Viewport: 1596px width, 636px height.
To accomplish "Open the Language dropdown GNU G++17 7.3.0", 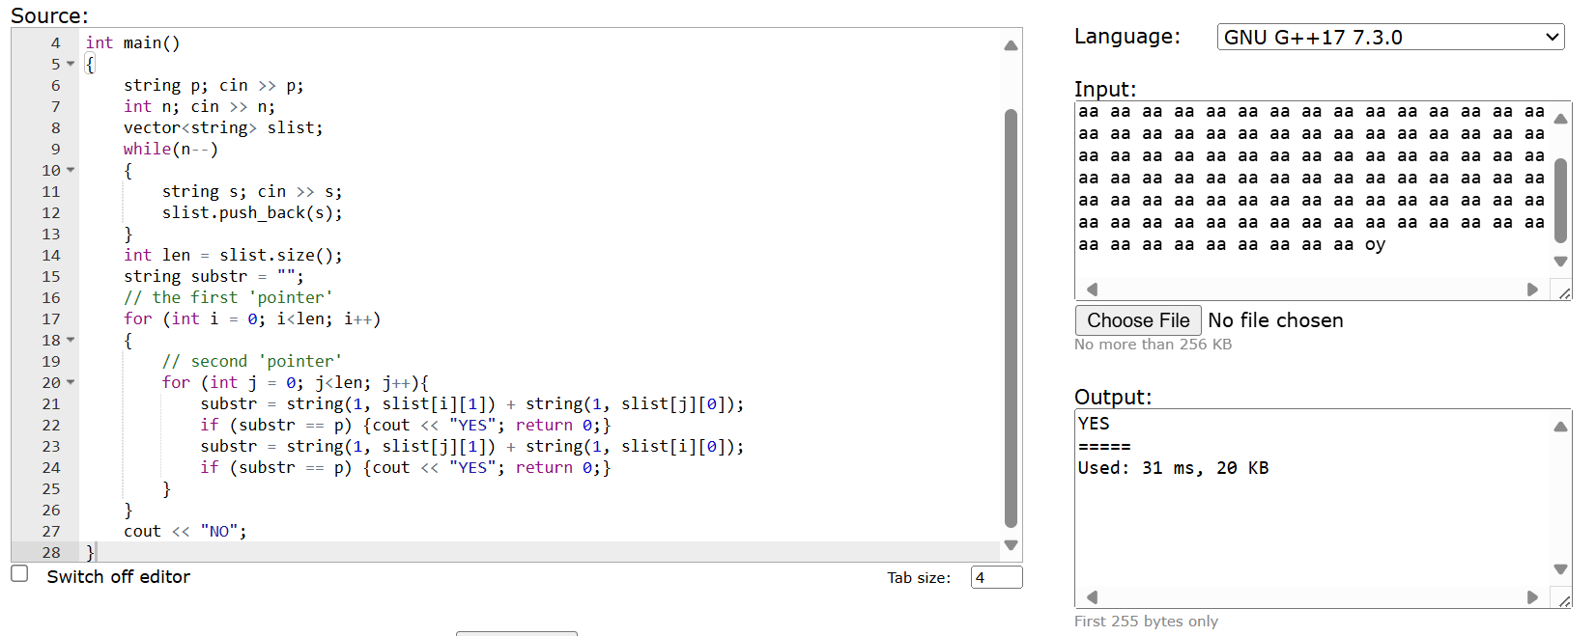I will coord(1389,38).
